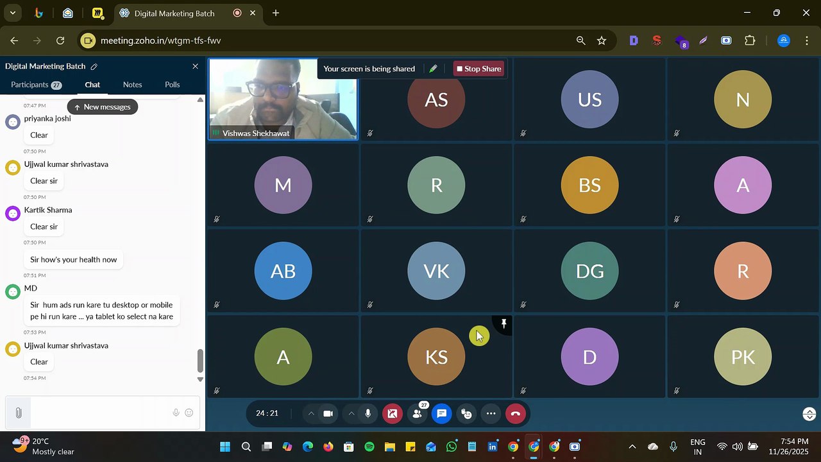Open the ENG IN language switcher

(x=698, y=447)
